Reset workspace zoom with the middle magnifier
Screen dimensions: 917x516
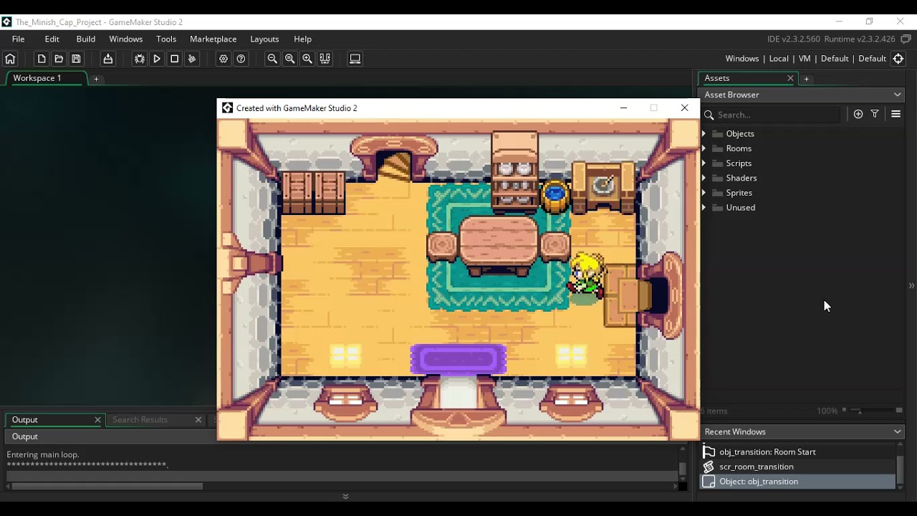point(290,59)
